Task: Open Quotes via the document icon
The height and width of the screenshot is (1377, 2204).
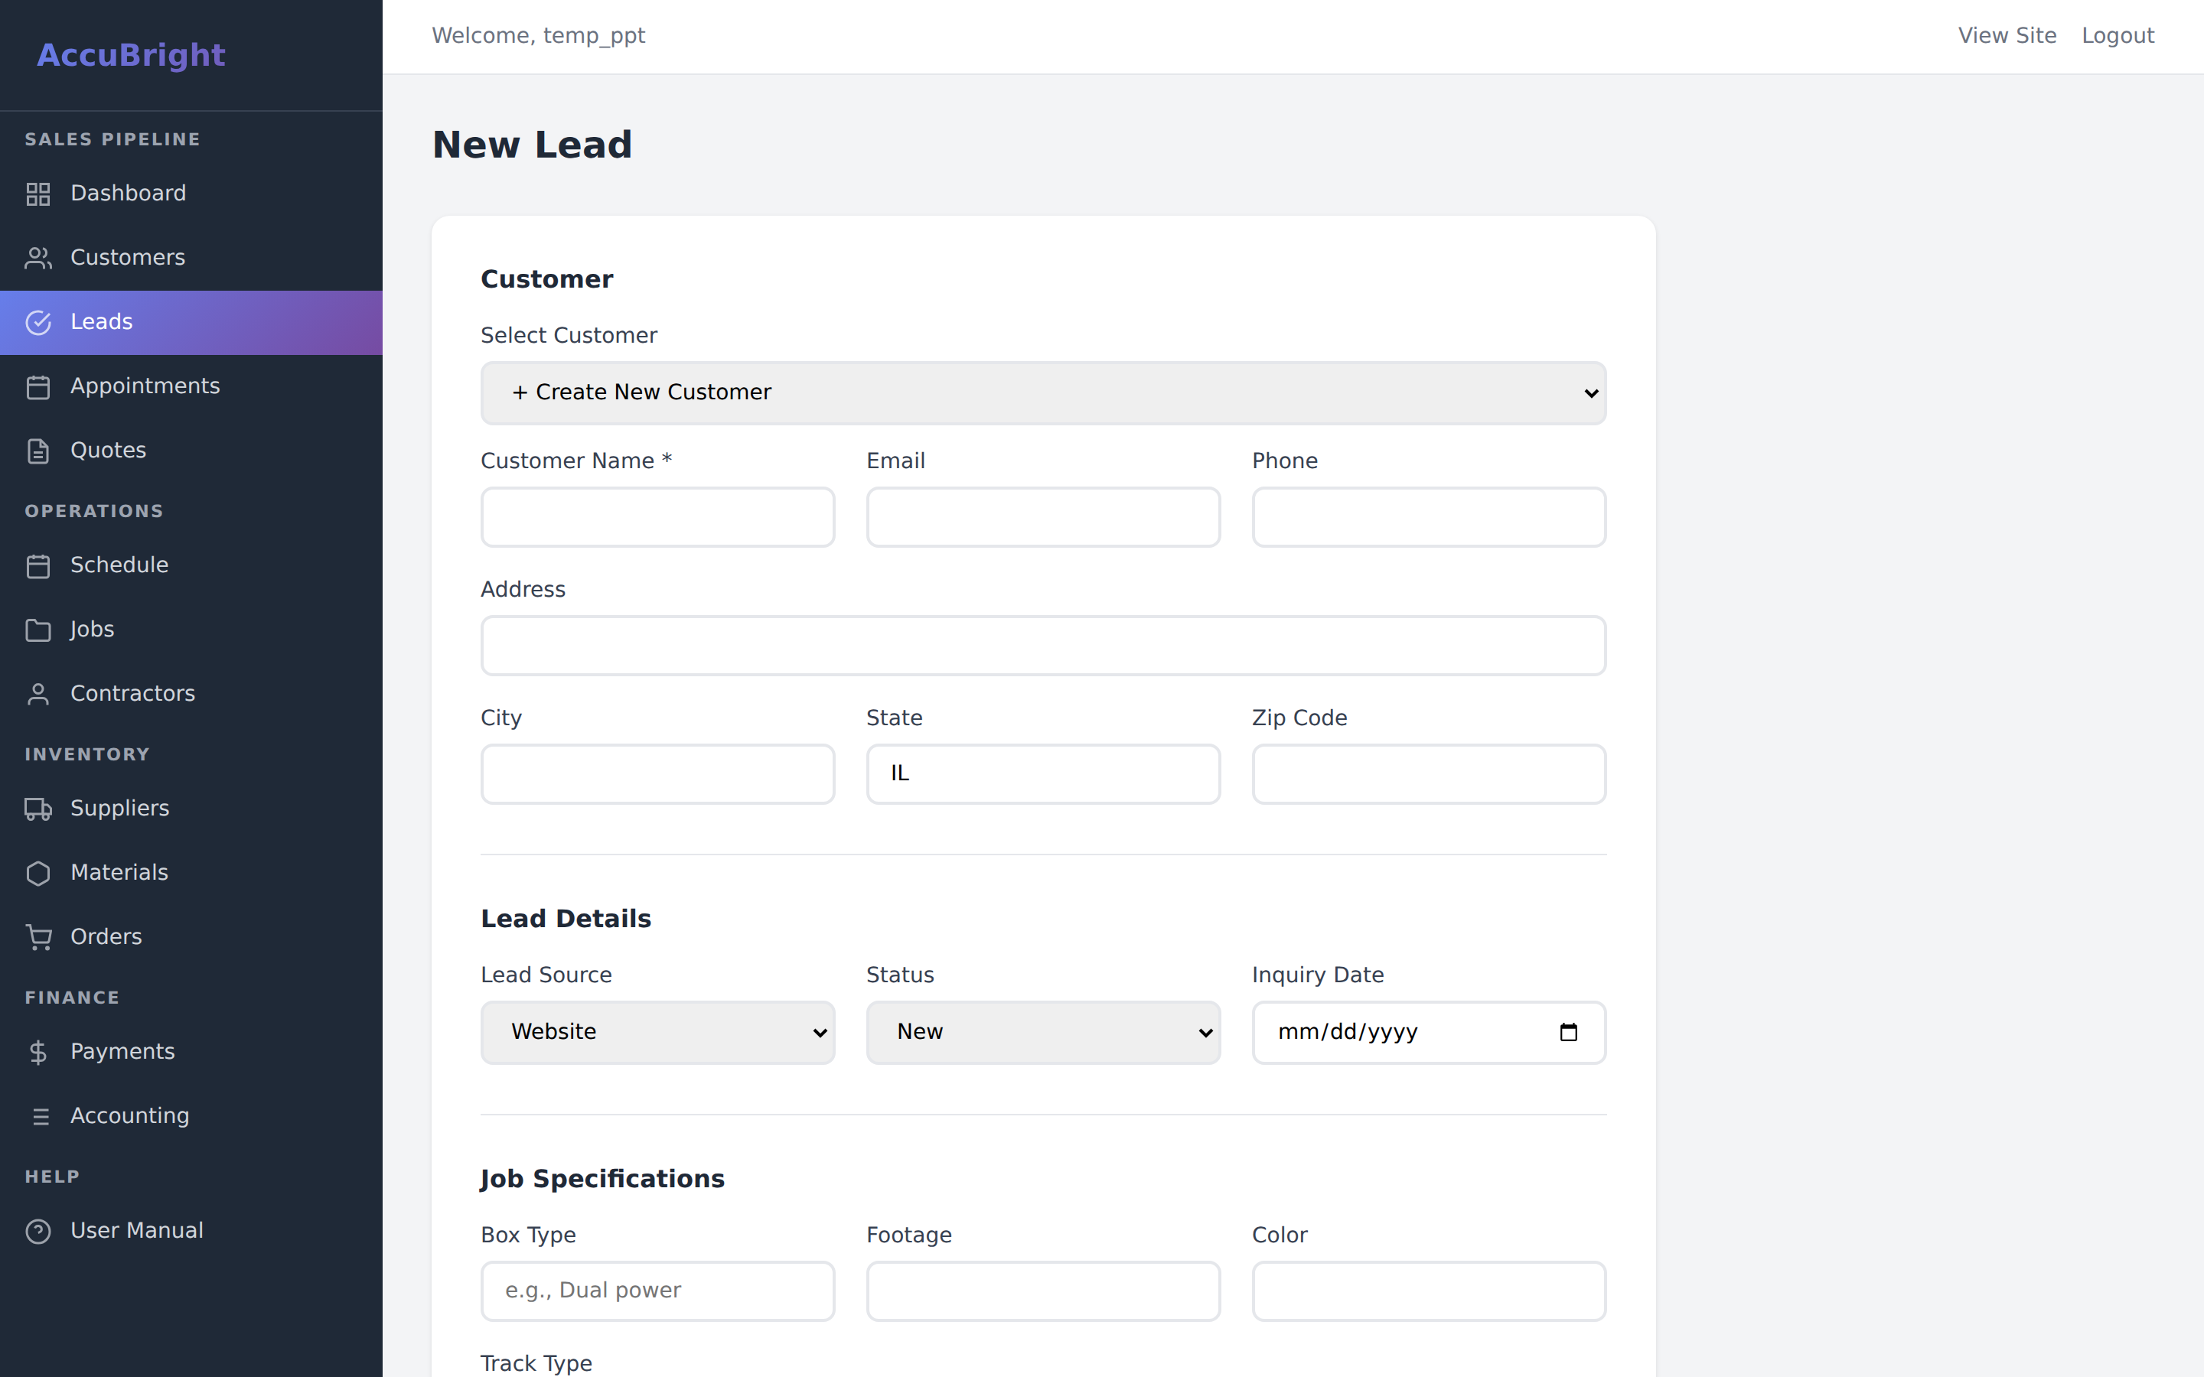Action: pyautogui.click(x=38, y=450)
